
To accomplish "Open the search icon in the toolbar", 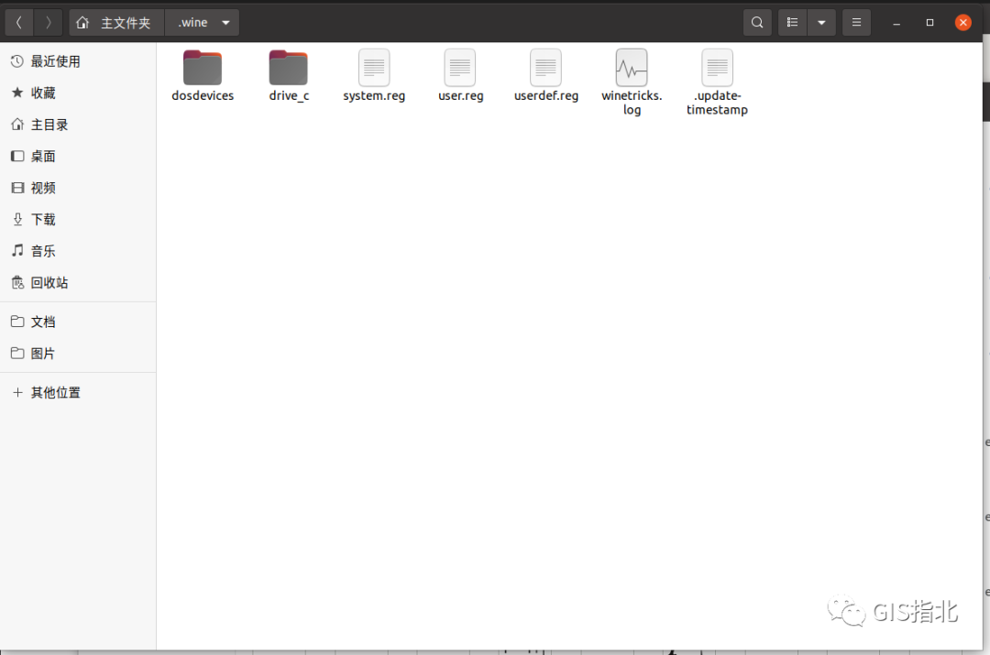I will 757,22.
